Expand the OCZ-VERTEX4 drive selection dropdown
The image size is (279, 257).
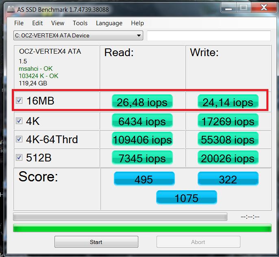(x=78, y=35)
